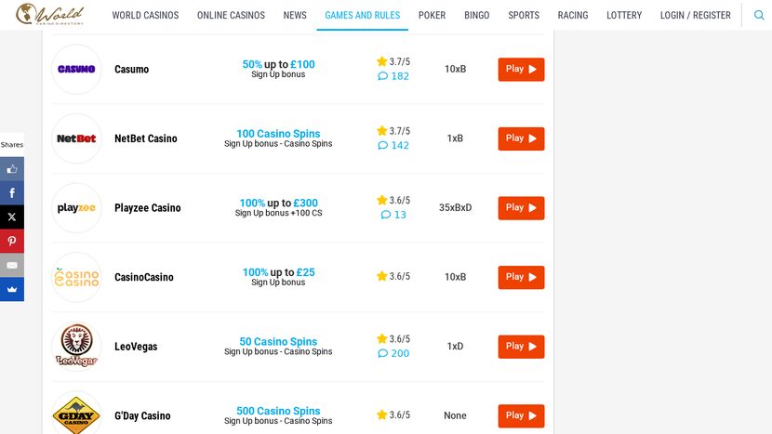Share page on X (Twitter)
This screenshot has height=434, width=772.
tap(12, 217)
